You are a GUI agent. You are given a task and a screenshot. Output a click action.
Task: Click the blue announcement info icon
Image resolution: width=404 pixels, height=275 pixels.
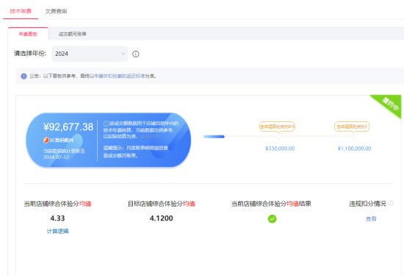[24, 76]
